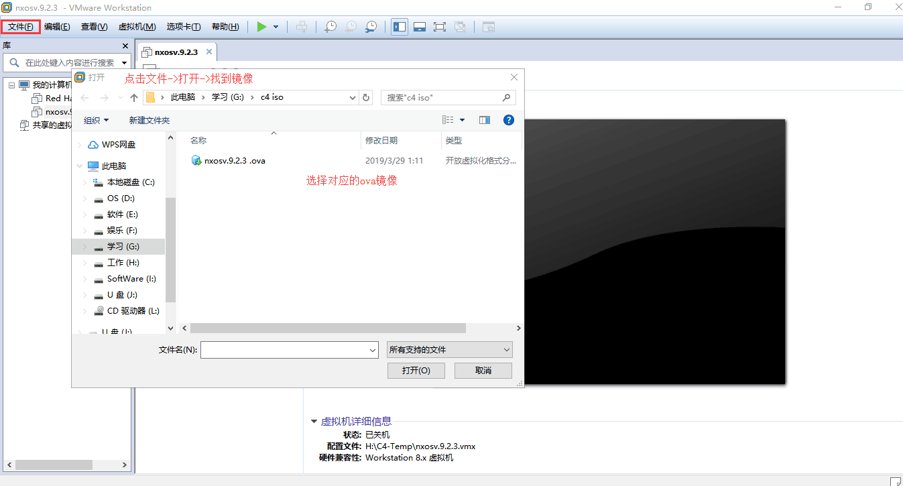Click the search magnifier icon in the dialog
This screenshot has width=903, height=486.
point(507,97)
